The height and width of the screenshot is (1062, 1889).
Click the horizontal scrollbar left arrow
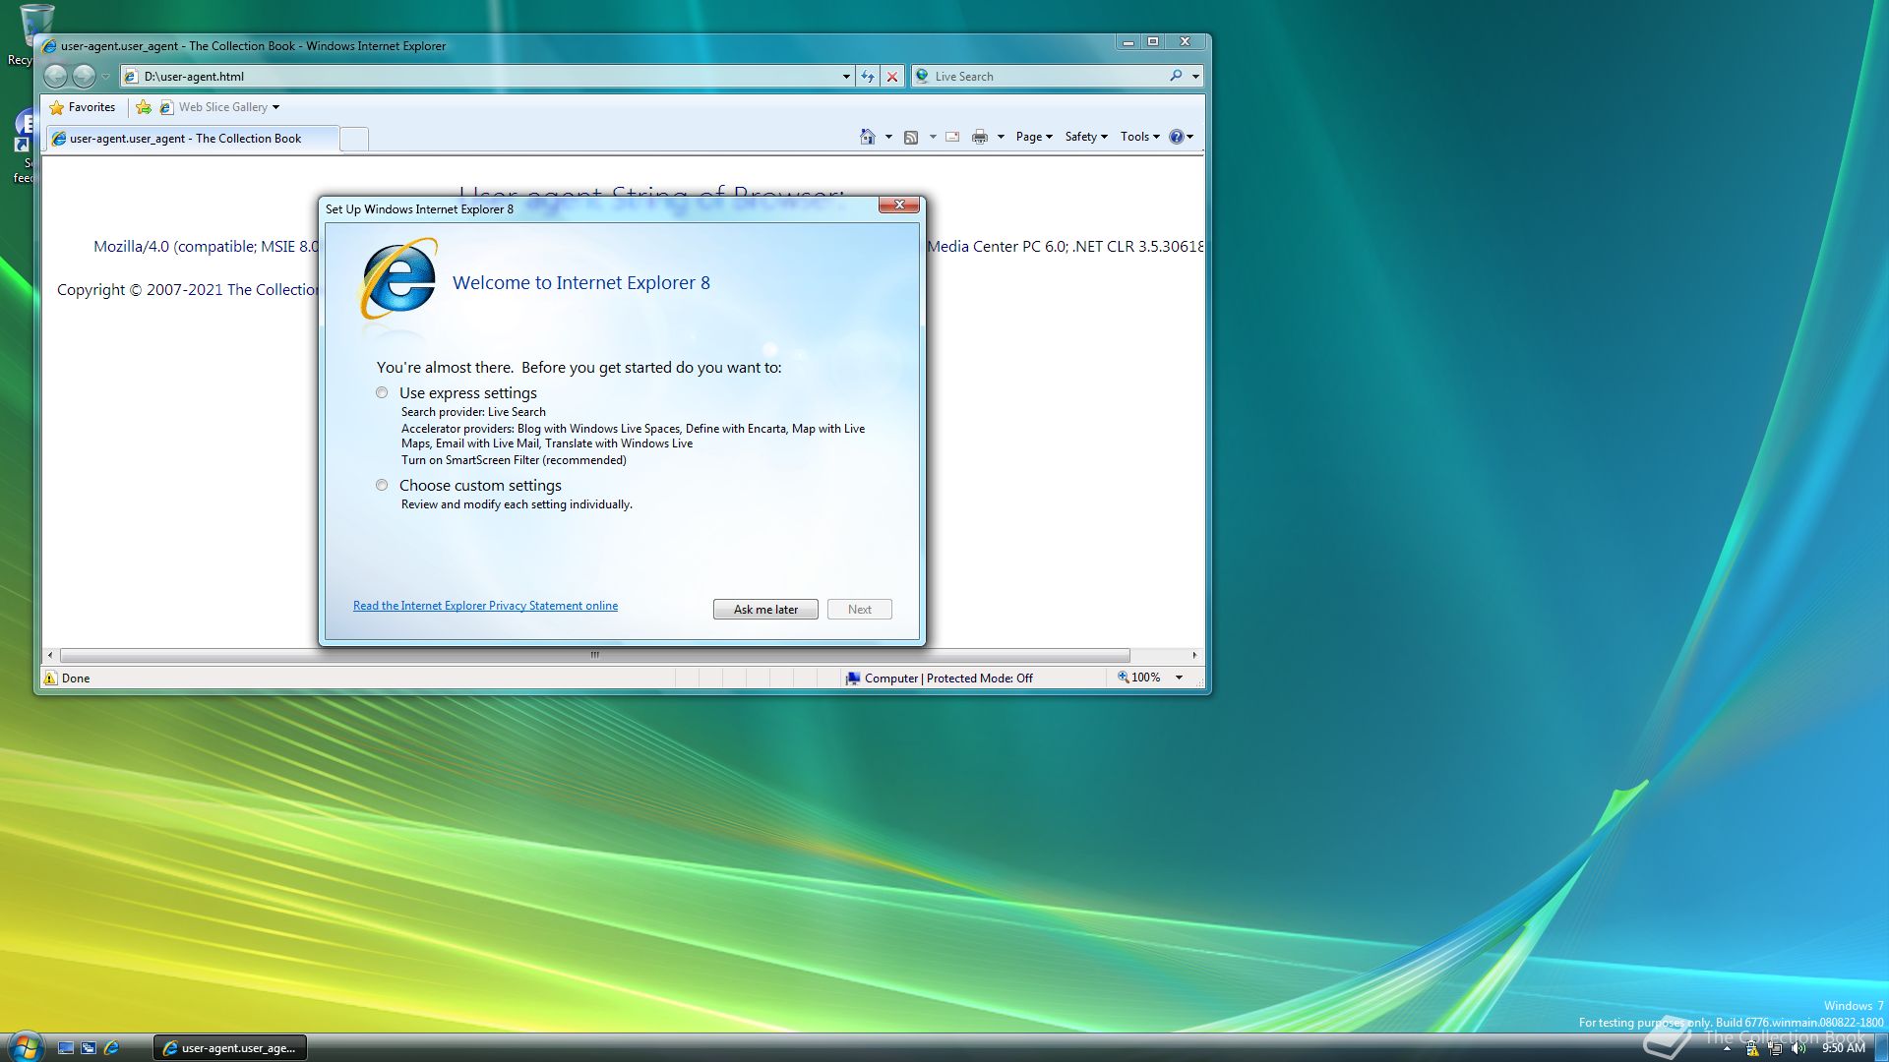(50, 655)
